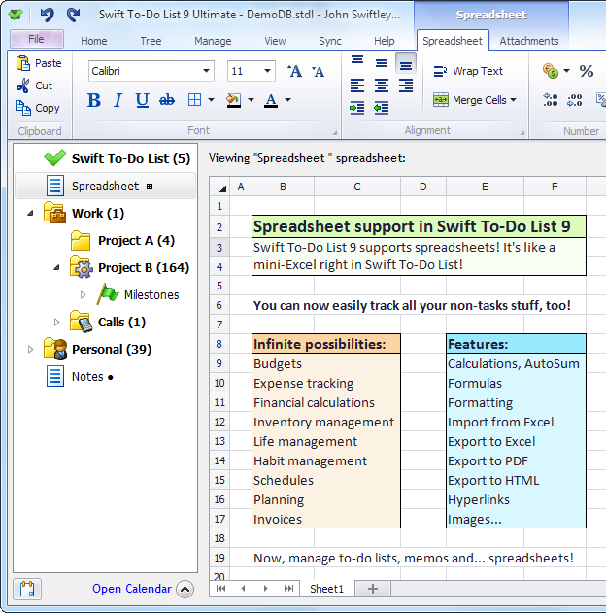Screen dimensions: 606x613
Task: Jump to first sheet navigation arrow
Action: click(220, 589)
